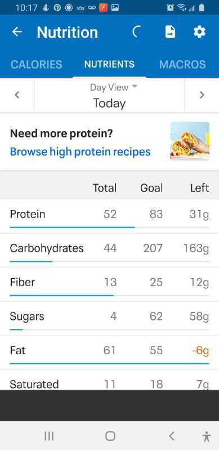Viewport: 219px width, 450px height.
Task: Tap the system back chevron in navigation bar
Action: pyautogui.click(x=172, y=436)
